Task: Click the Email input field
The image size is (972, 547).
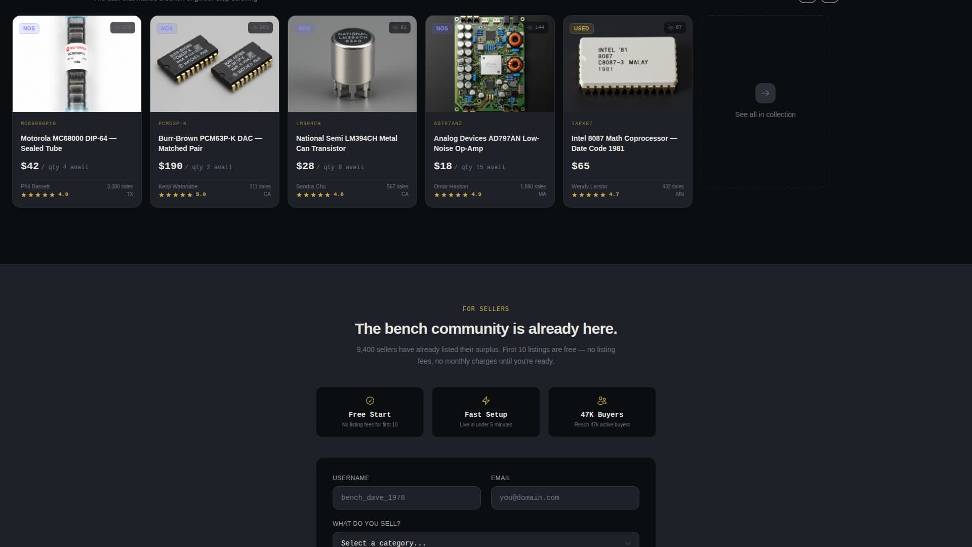Action: [x=565, y=498]
